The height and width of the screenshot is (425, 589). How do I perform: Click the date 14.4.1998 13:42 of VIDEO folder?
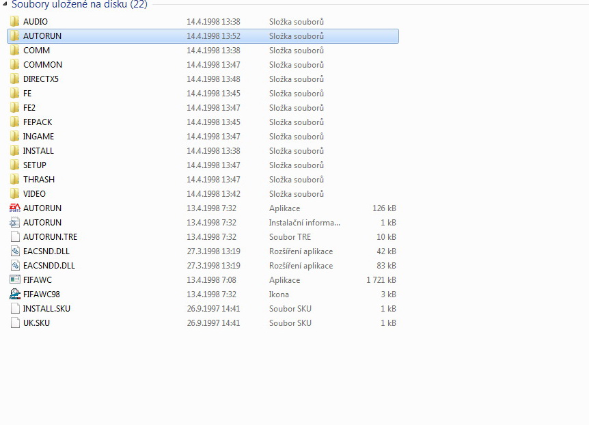(213, 194)
